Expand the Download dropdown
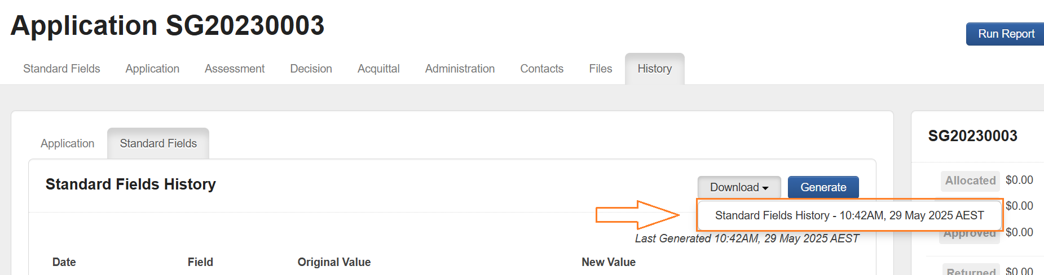The height and width of the screenshot is (275, 1044). click(x=739, y=187)
